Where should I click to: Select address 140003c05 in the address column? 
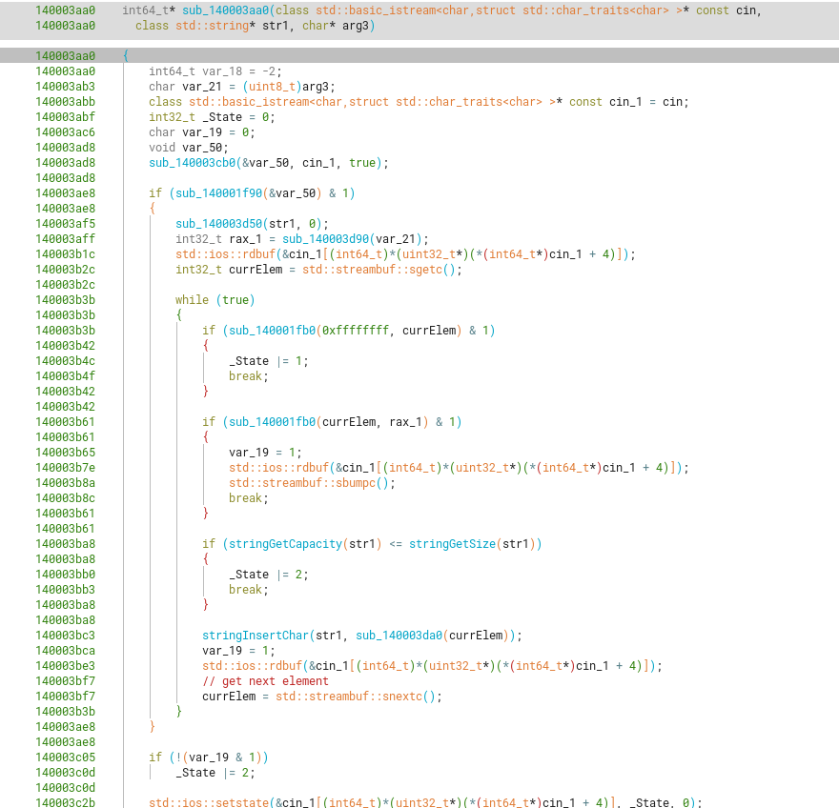pos(65,757)
